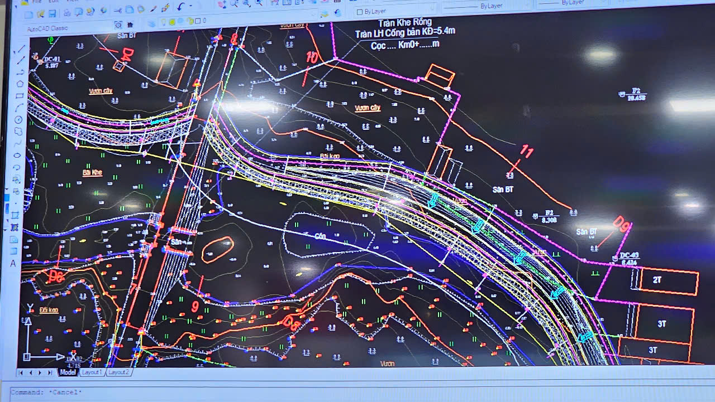Viewport: 715px width, 402px height.
Task: Click the Copy icon
Action: tap(129, 10)
